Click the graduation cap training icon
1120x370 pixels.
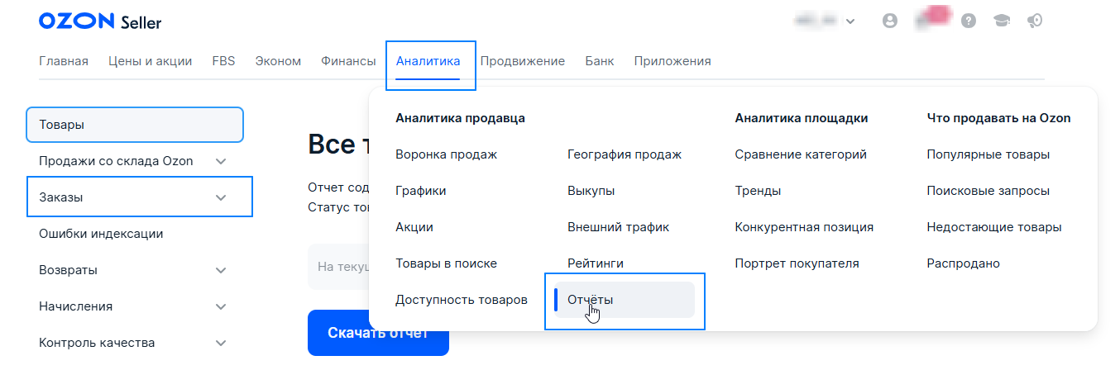pyautogui.click(x=1002, y=21)
